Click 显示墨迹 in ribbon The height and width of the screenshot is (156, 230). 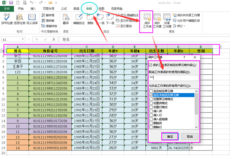(124, 26)
